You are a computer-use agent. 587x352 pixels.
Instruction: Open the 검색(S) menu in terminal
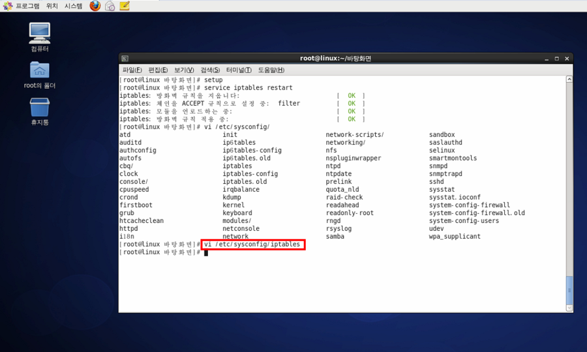tap(210, 70)
